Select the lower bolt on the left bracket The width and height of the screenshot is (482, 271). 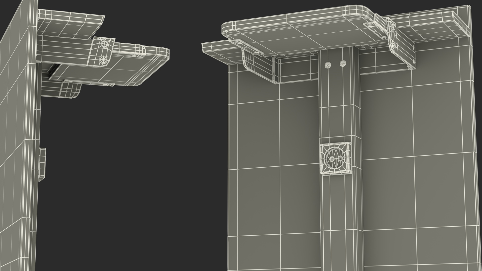coord(103,59)
